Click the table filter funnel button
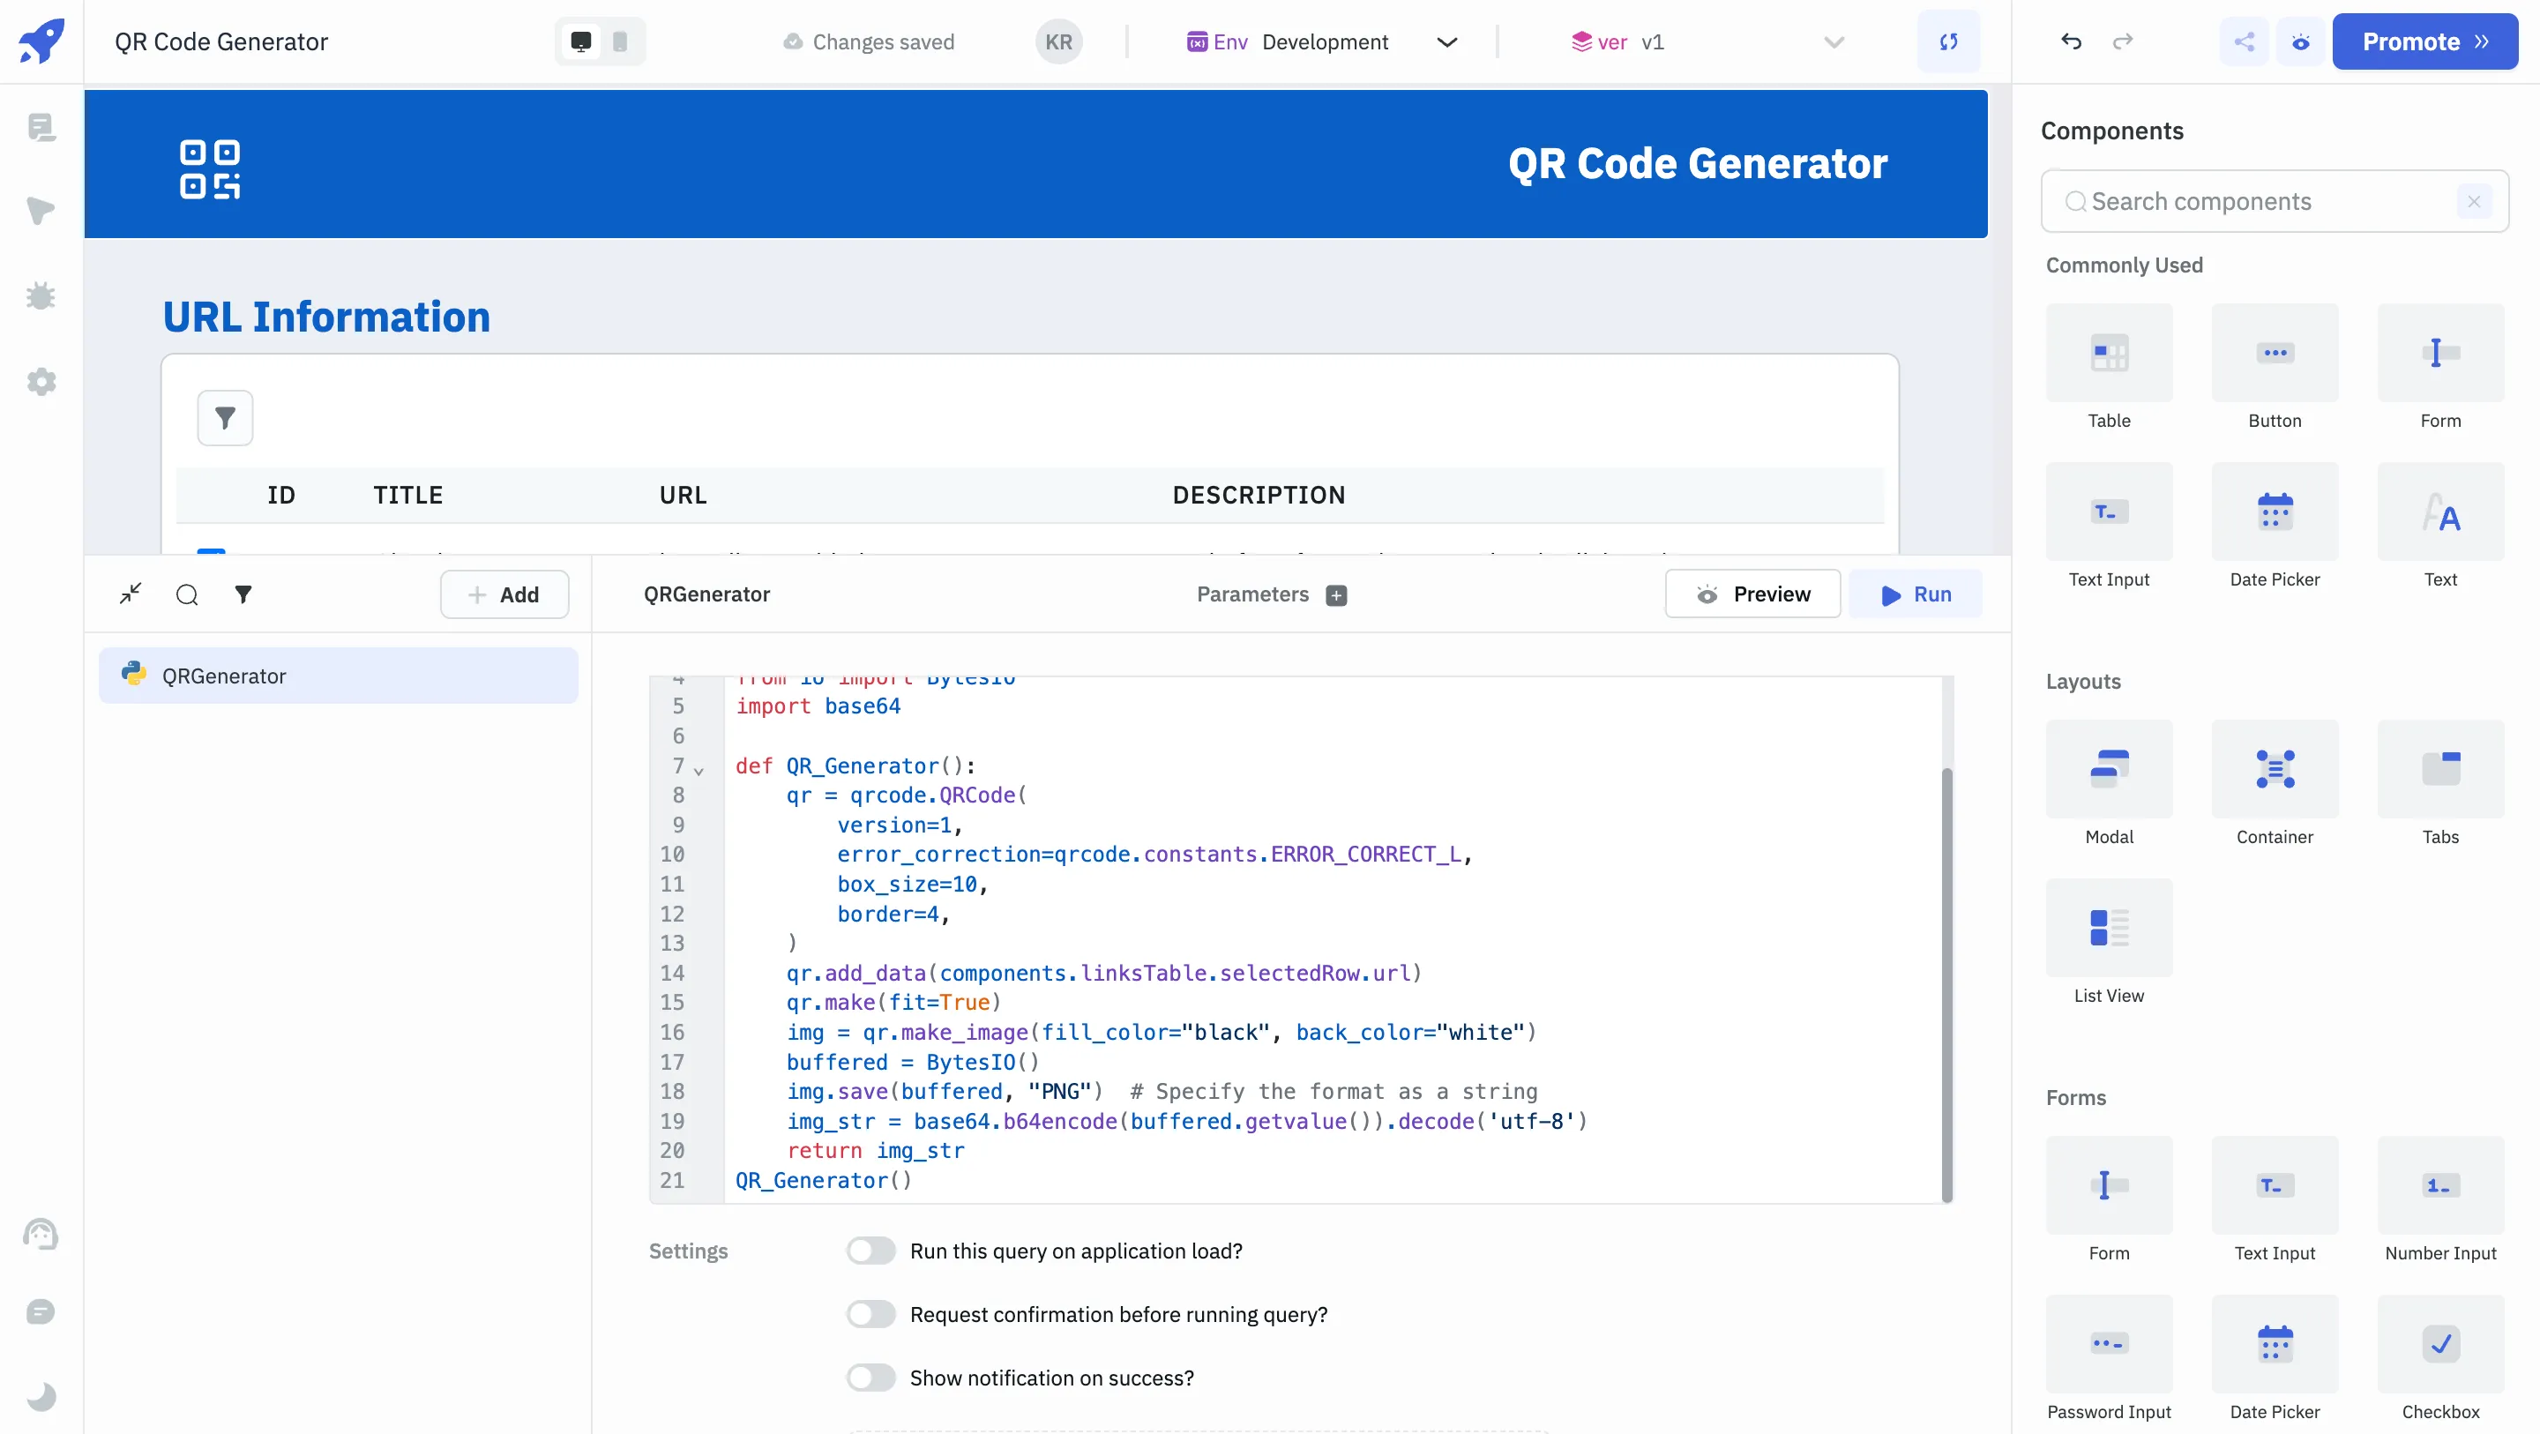 tap(225, 418)
